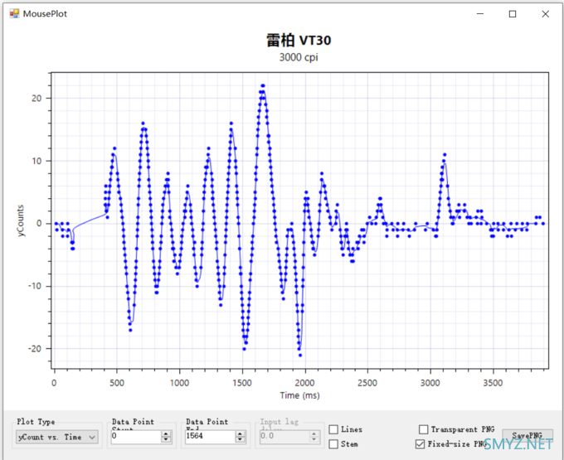Tick the Transparent PNG checkbox

423,429
